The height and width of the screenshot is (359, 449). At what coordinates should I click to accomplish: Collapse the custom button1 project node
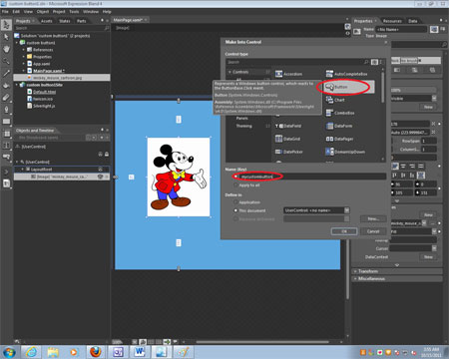[x=17, y=43]
